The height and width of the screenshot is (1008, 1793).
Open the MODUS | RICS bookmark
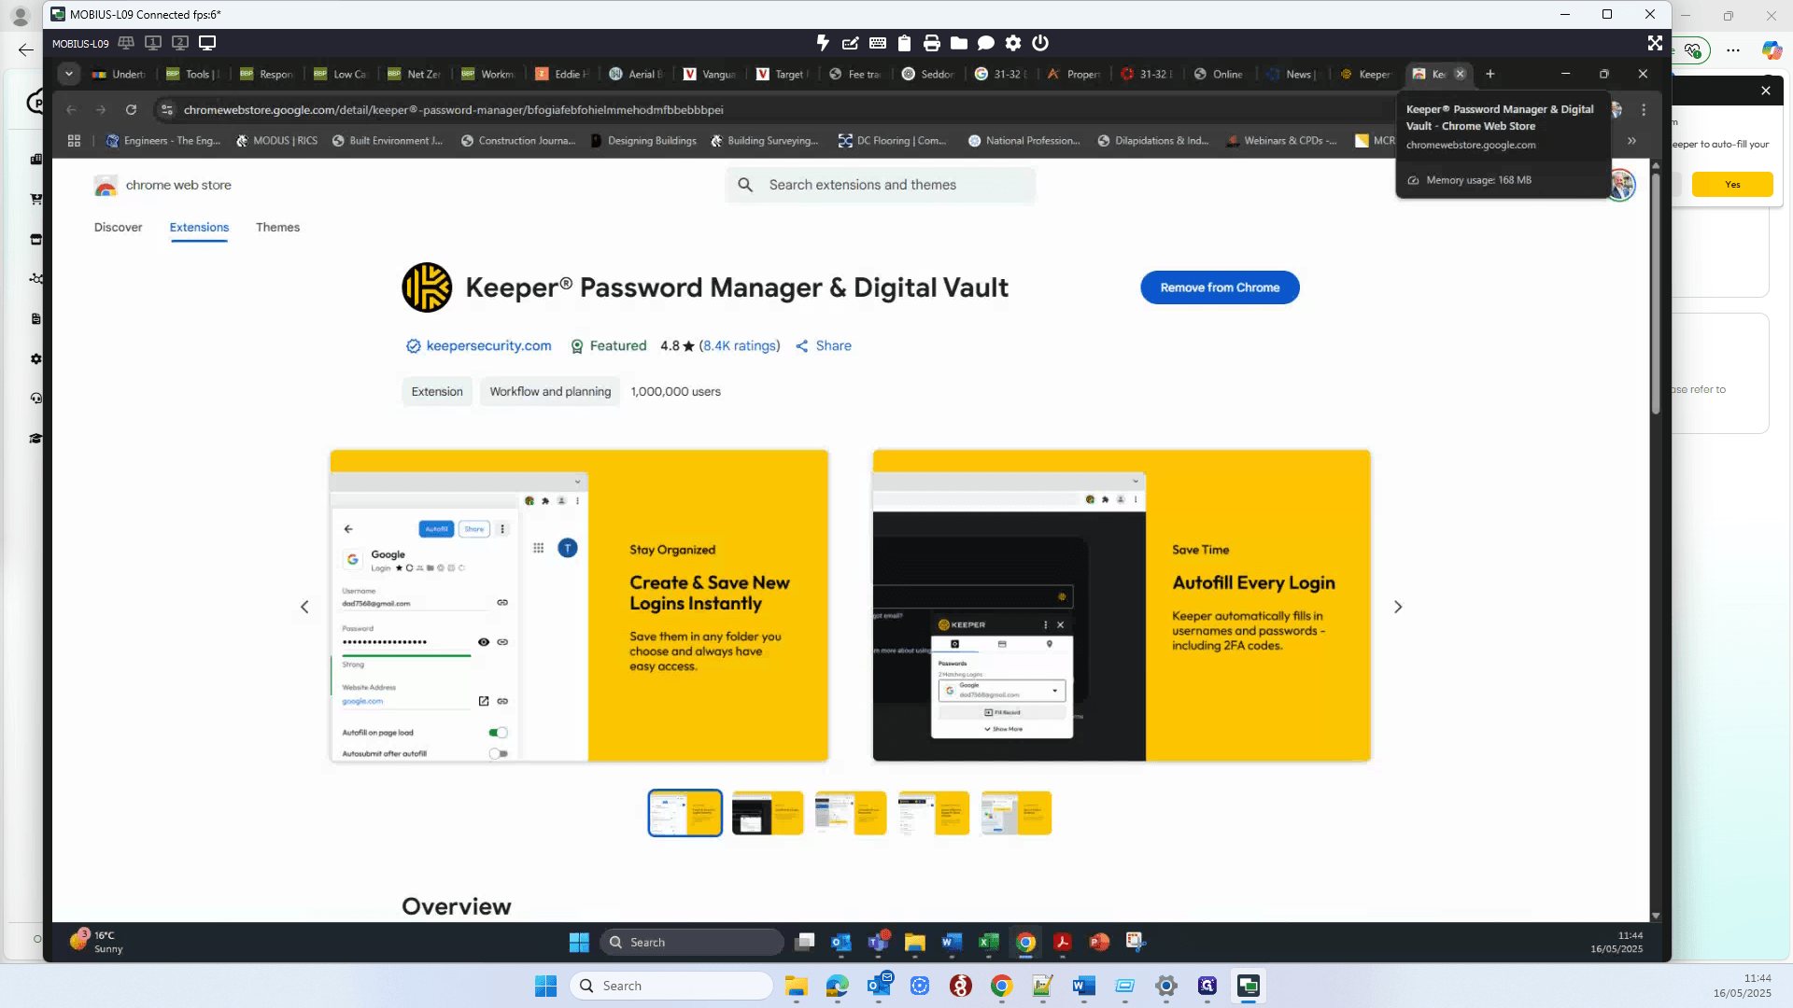(x=276, y=141)
